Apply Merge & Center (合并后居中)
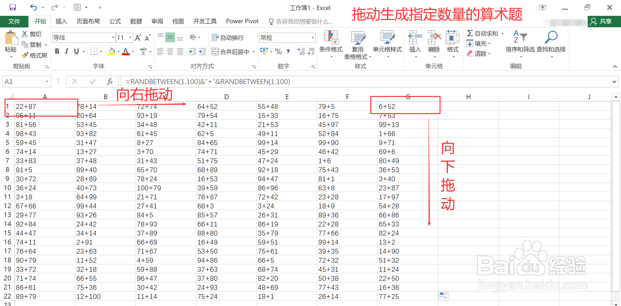The image size is (621, 306). point(230,51)
